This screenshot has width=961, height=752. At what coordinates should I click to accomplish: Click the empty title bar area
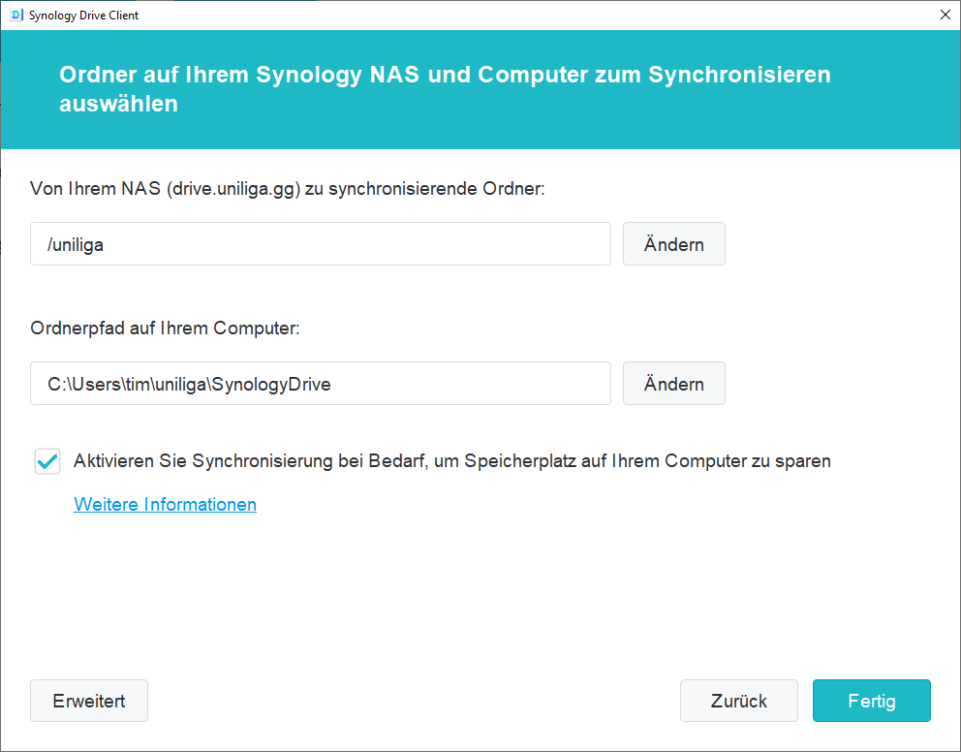[x=533, y=16]
